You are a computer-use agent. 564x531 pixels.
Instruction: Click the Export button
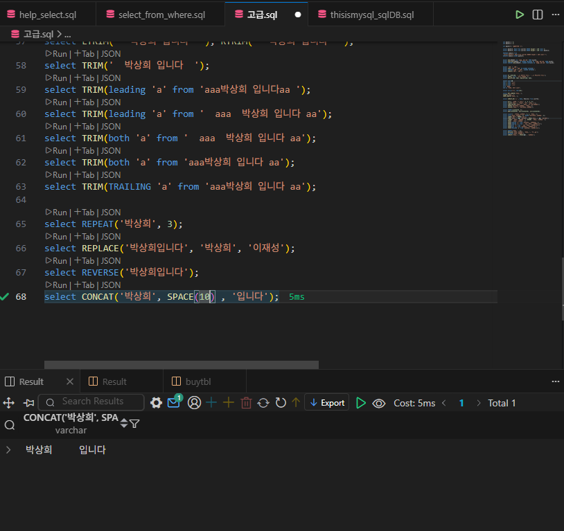(327, 403)
